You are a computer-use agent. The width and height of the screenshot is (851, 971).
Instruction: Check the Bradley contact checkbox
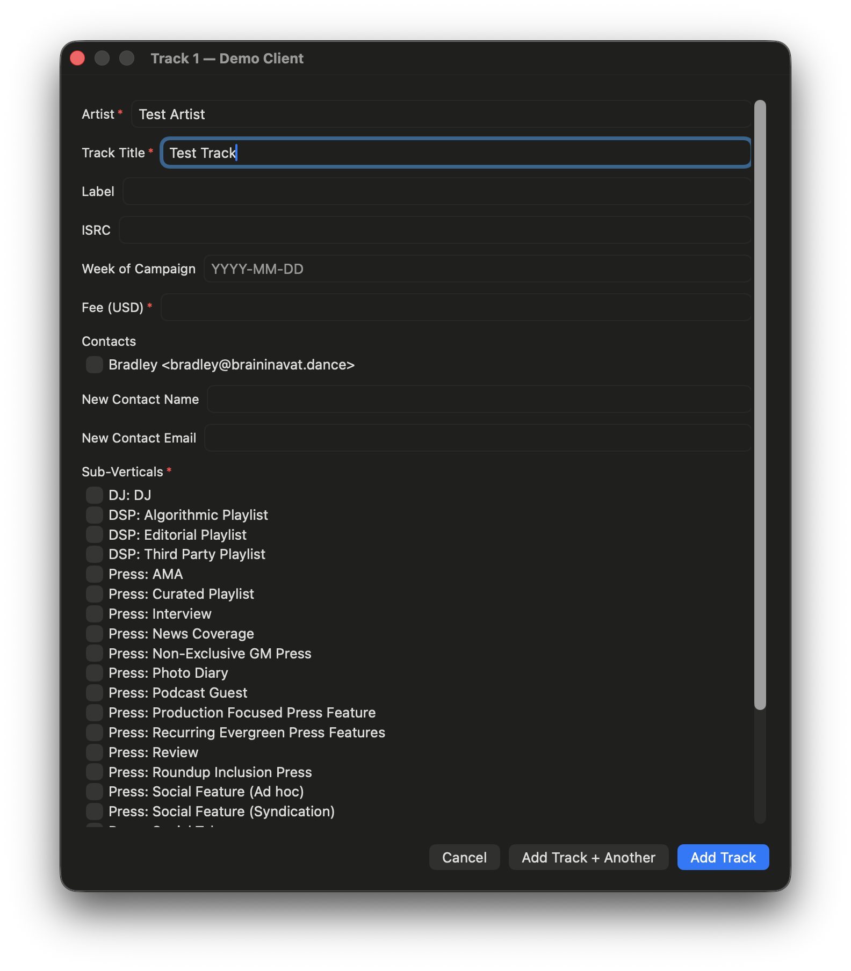click(x=95, y=365)
